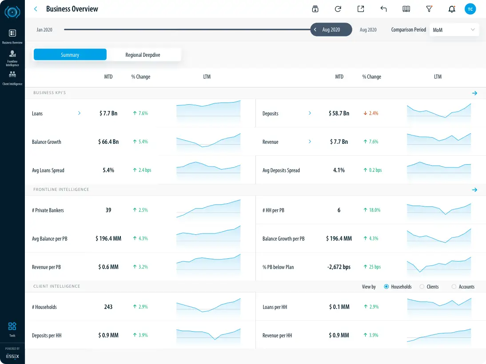Screen dimensions: 486x364
Task: Switch to the Regional Deepdive tab
Action: pos(143,55)
